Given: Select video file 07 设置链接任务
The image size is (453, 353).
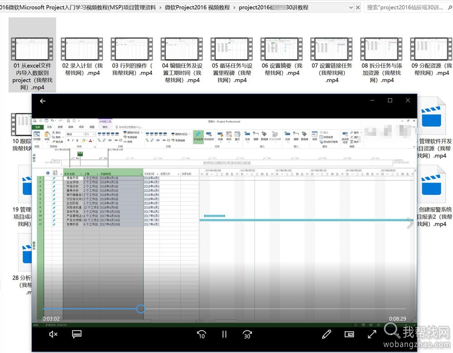Looking at the screenshot, I should (332, 60).
